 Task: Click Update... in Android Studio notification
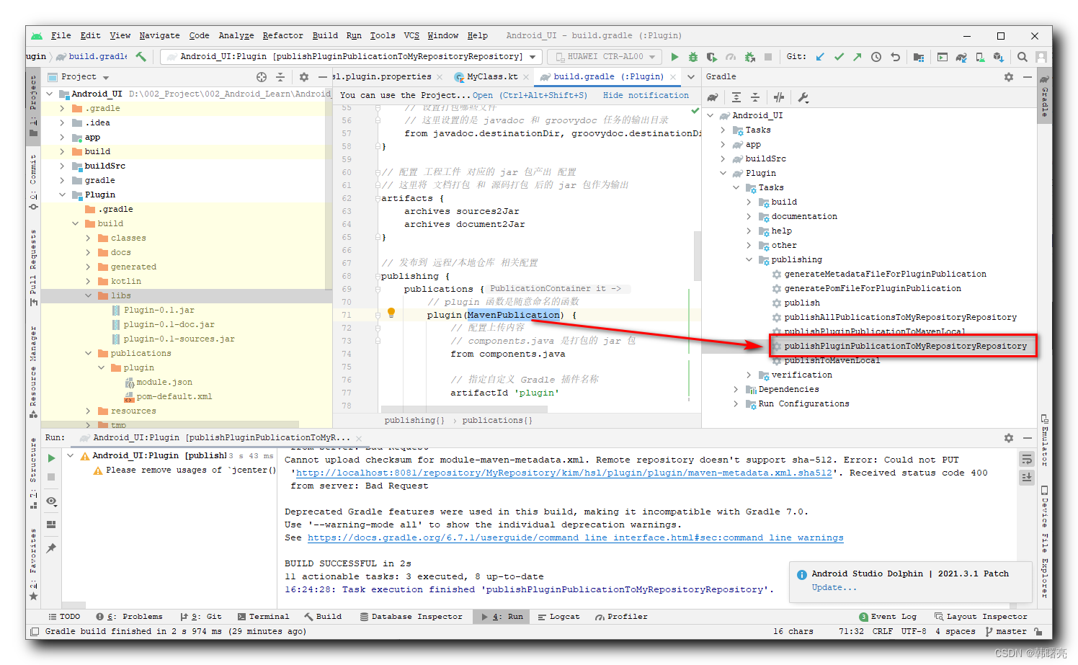(834, 588)
